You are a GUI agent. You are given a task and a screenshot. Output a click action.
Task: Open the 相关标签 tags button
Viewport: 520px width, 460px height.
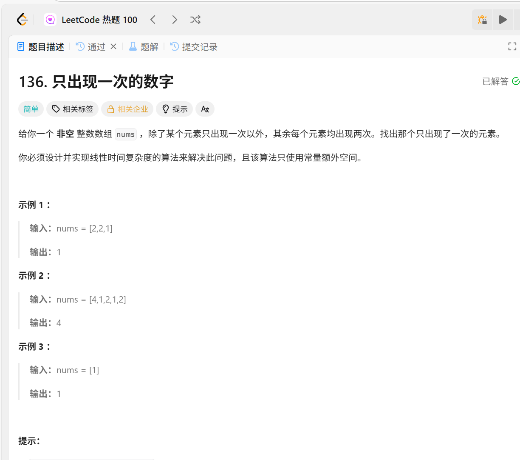coord(73,109)
